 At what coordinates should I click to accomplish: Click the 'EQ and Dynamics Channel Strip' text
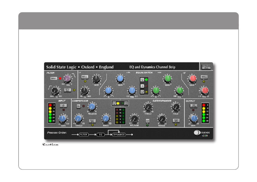[x=152, y=67]
